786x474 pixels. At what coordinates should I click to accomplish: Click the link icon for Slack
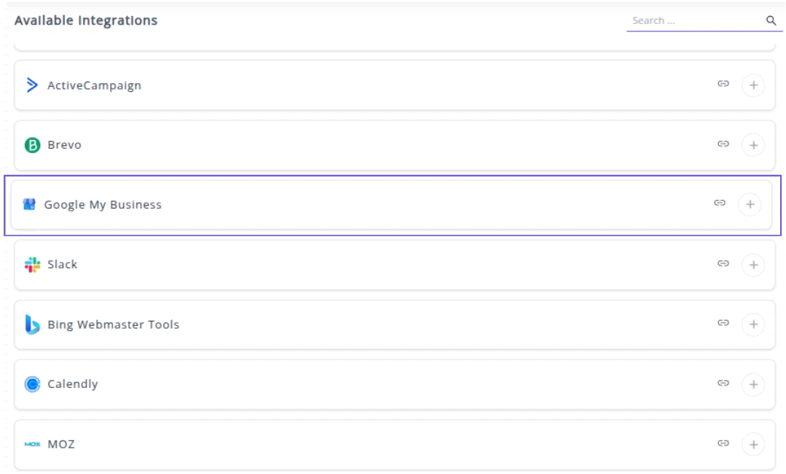pos(723,263)
